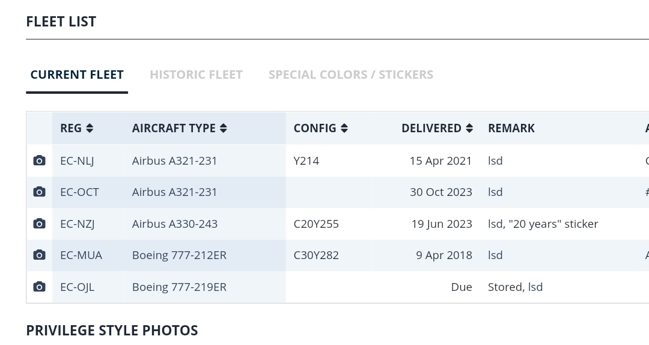This screenshot has height=345, width=649.
Task: Open registration EC-OCT details
Action: [x=79, y=192]
